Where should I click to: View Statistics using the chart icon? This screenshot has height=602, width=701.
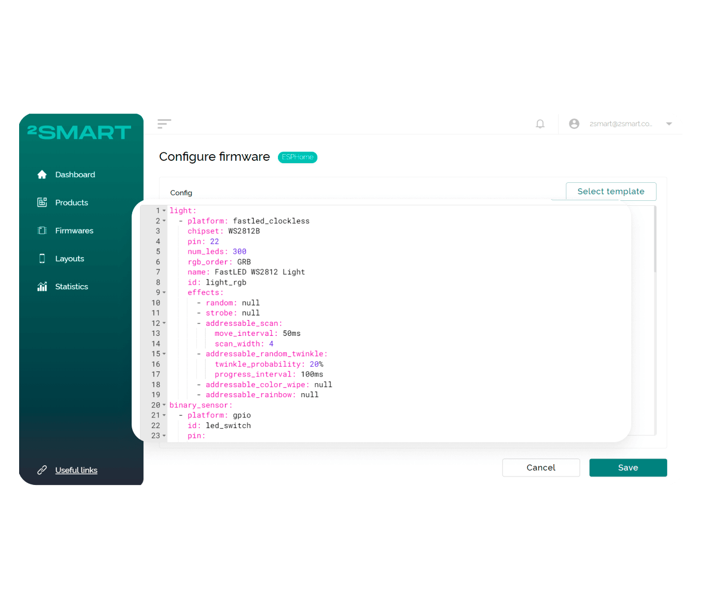coord(42,286)
